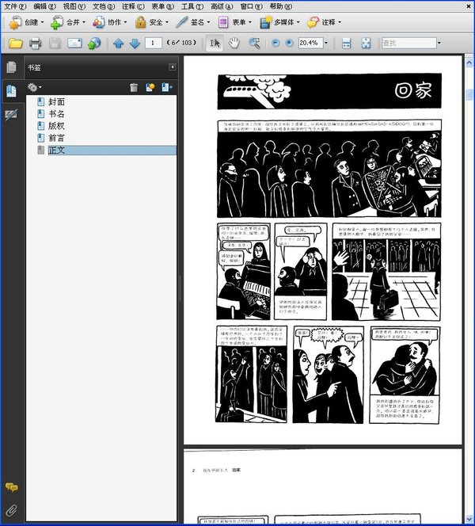Screen dimensions: 475x526
Task: Select the 书名 bookmark
Action: (x=56, y=114)
